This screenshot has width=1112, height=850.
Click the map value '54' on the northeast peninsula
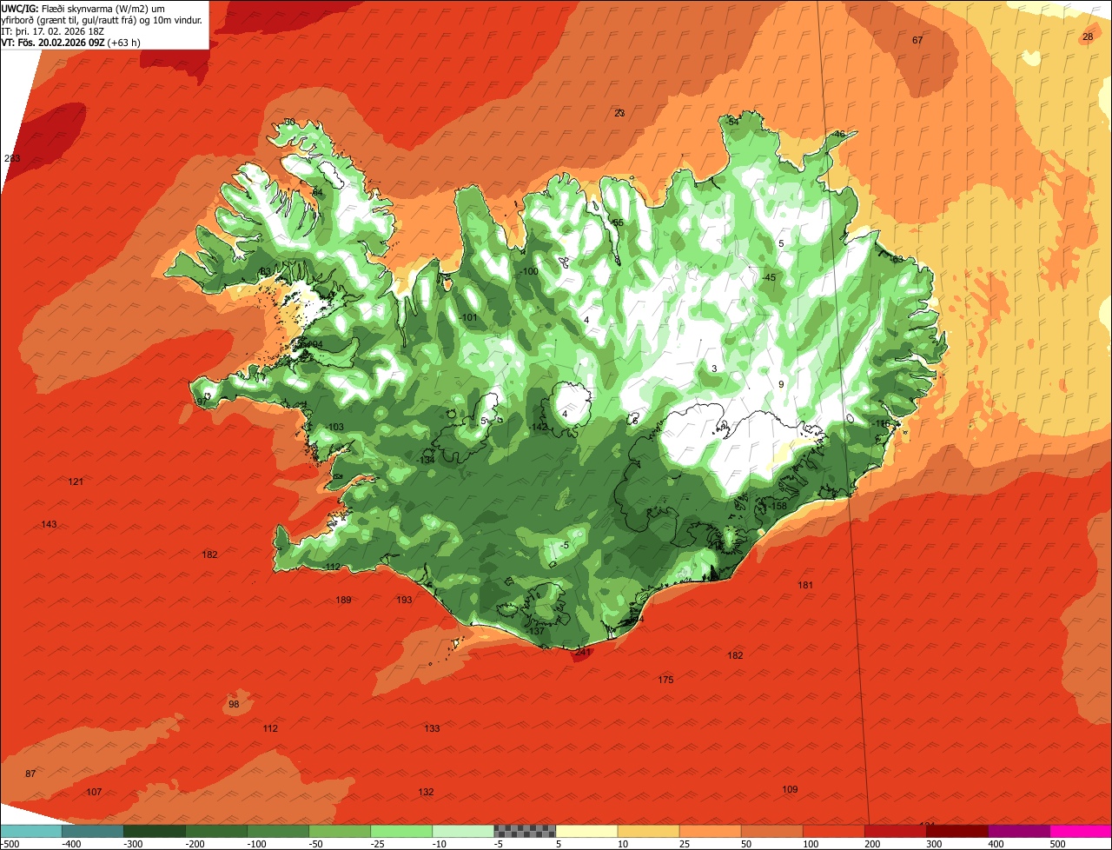coord(733,122)
